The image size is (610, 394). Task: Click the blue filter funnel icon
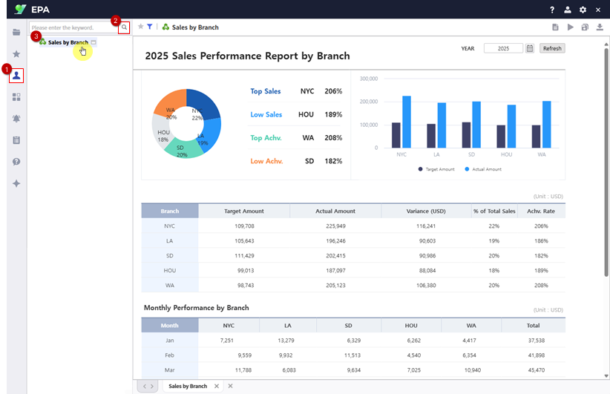point(149,27)
